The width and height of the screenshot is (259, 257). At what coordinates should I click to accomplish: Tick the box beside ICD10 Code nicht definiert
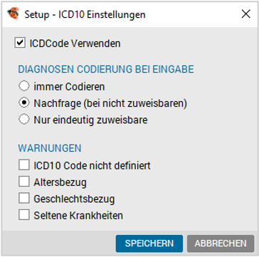[24, 165]
